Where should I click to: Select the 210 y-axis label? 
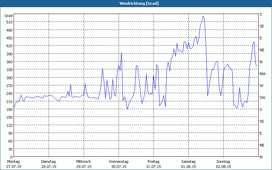(9, 101)
